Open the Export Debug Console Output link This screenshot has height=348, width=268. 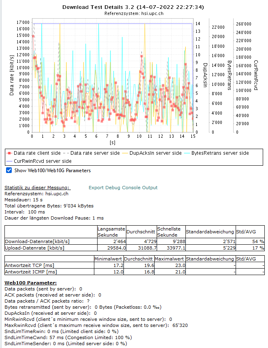123,188
